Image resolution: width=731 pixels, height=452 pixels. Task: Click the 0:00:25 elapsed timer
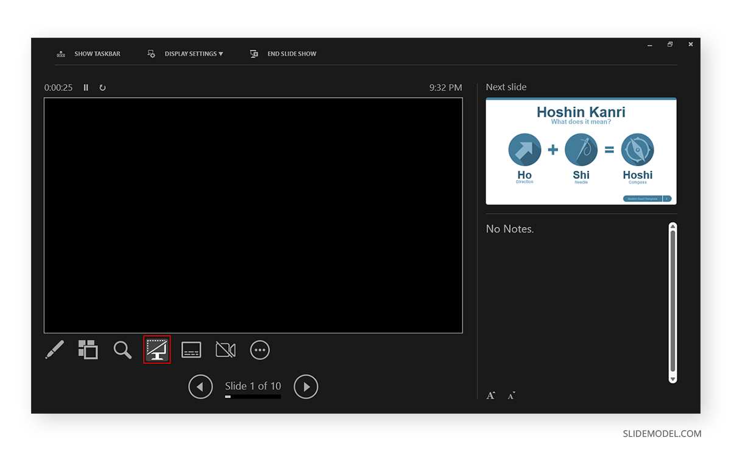(58, 88)
